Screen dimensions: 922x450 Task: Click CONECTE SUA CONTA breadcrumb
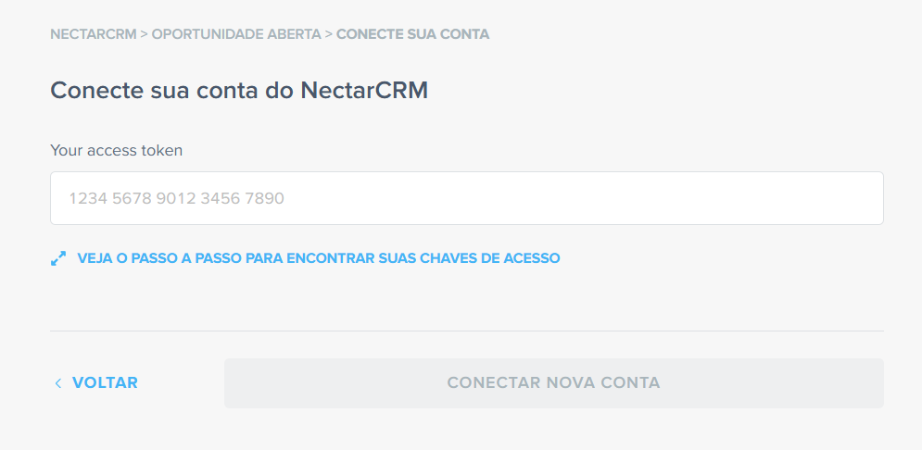click(x=412, y=34)
